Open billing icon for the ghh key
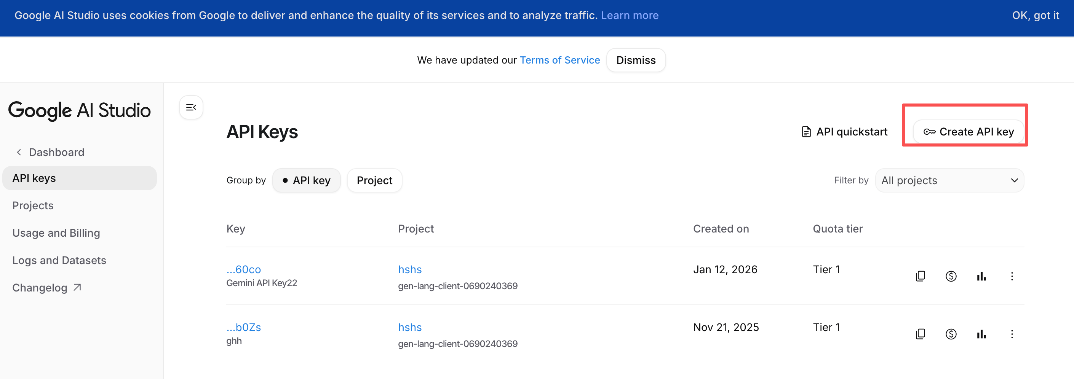 pos(951,334)
